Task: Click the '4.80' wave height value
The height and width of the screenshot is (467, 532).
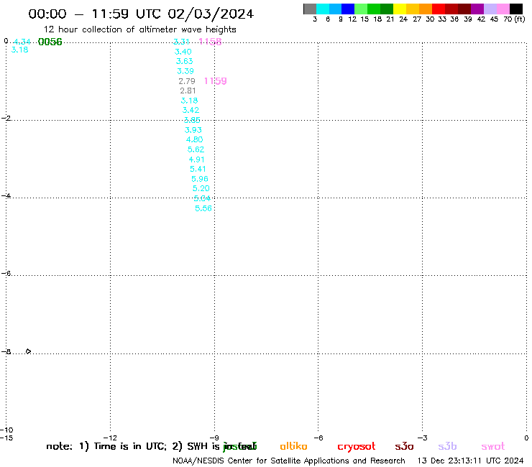Action: coord(194,139)
